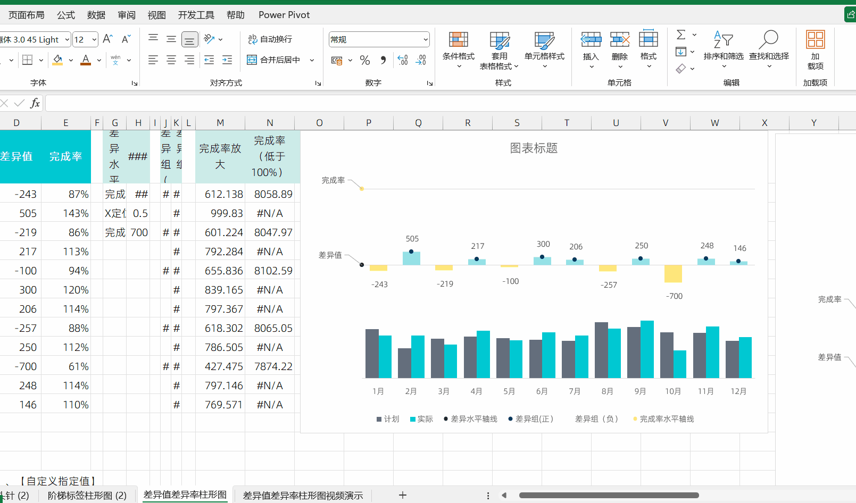The height and width of the screenshot is (503, 856).
Task: Click the 加载项 add-ins button
Action: click(x=815, y=51)
